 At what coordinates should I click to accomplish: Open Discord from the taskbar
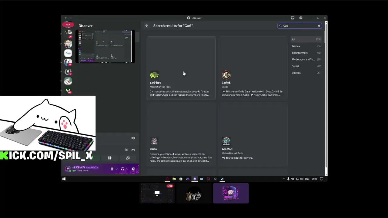[195, 179]
